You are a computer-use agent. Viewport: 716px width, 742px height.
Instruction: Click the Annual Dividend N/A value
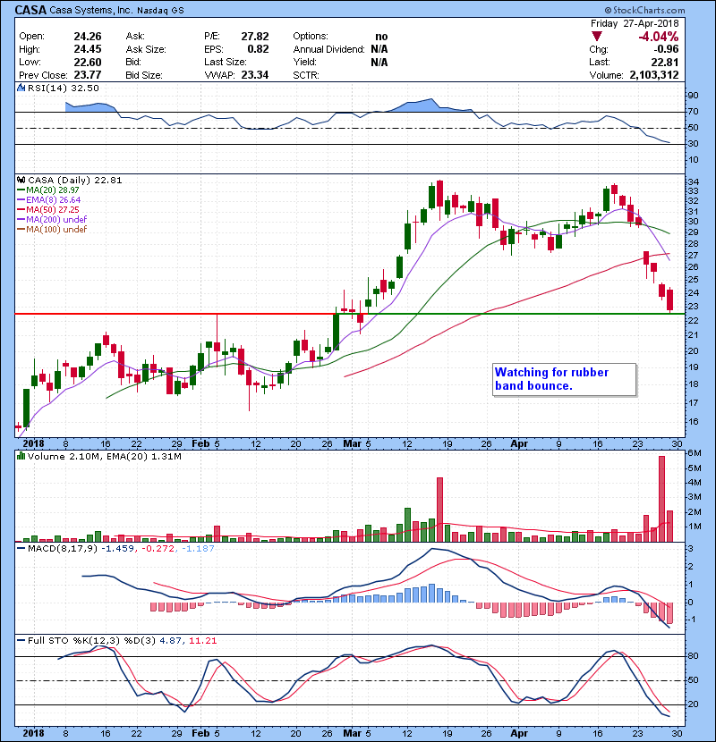[379, 49]
